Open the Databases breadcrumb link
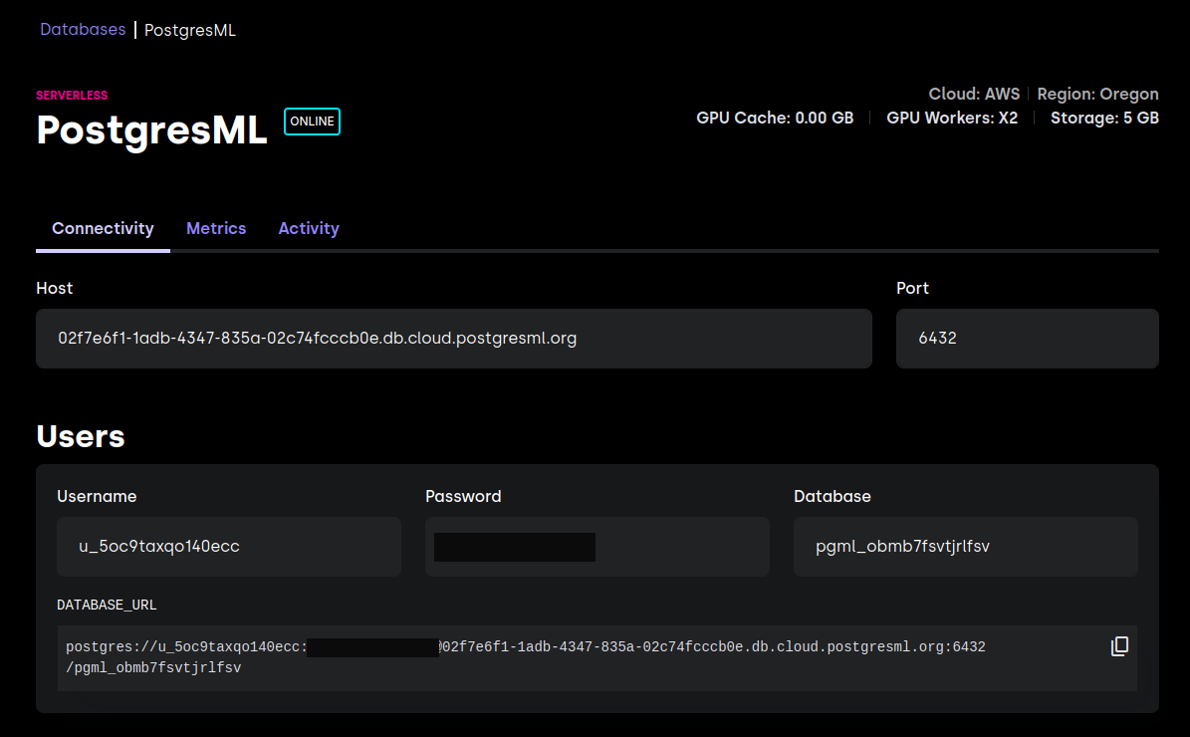 click(83, 30)
